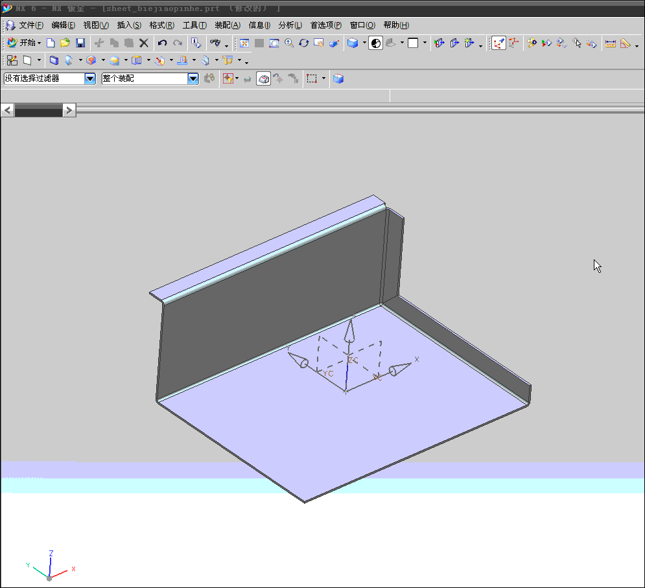Click the Open file folder icon
The image size is (645, 588).
pyautogui.click(x=65, y=43)
